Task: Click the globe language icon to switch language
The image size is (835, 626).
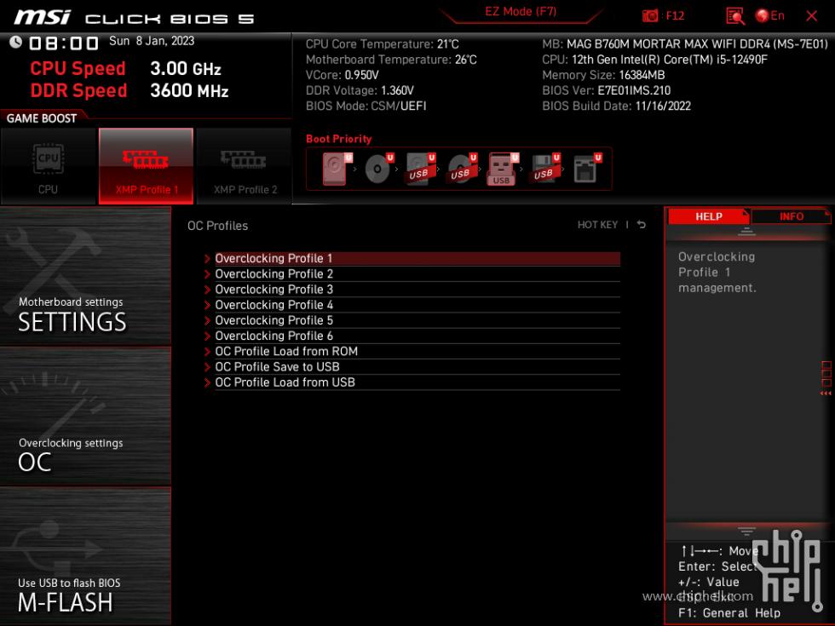Action: tap(763, 14)
